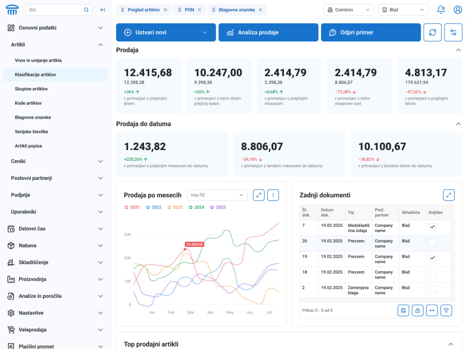The height and width of the screenshot is (349, 466).
Task: Uncheck Knjižen for document 7
Action: 432,227
